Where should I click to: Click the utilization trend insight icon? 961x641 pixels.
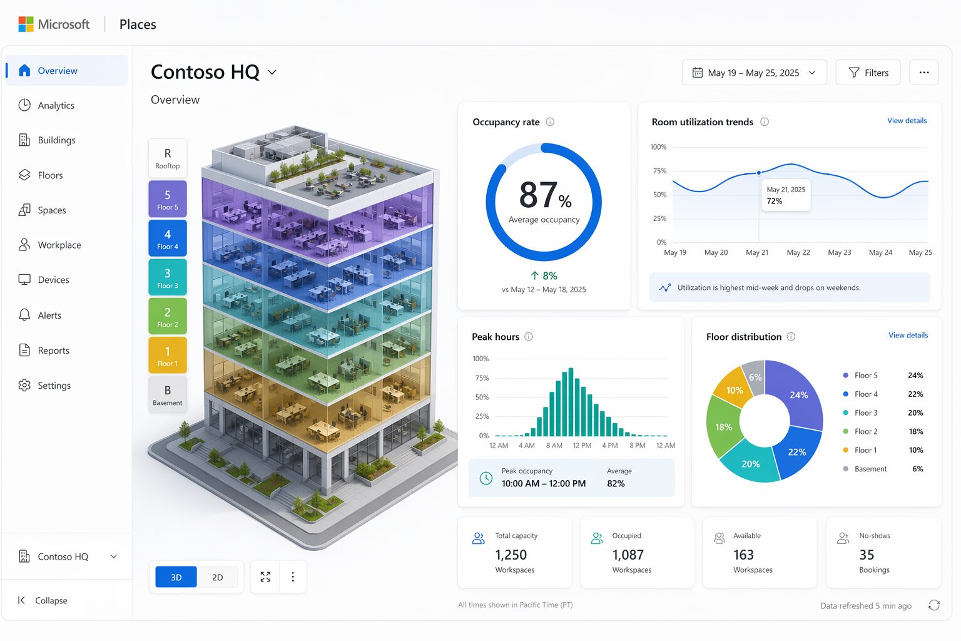pyautogui.click(x=665, y=288)
